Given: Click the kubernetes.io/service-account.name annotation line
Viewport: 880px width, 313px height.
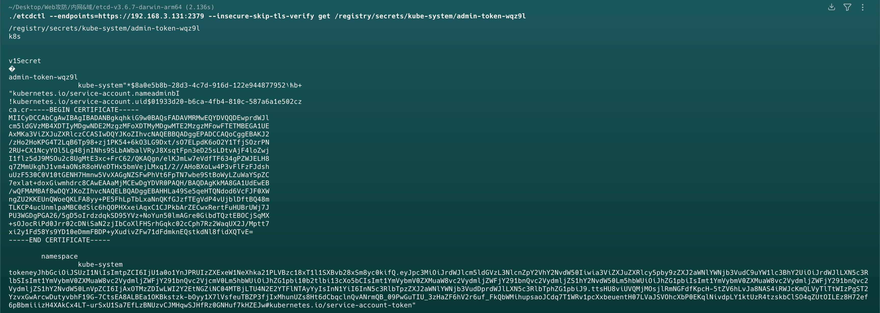Looking at the screenshot, I should point(94,94).
